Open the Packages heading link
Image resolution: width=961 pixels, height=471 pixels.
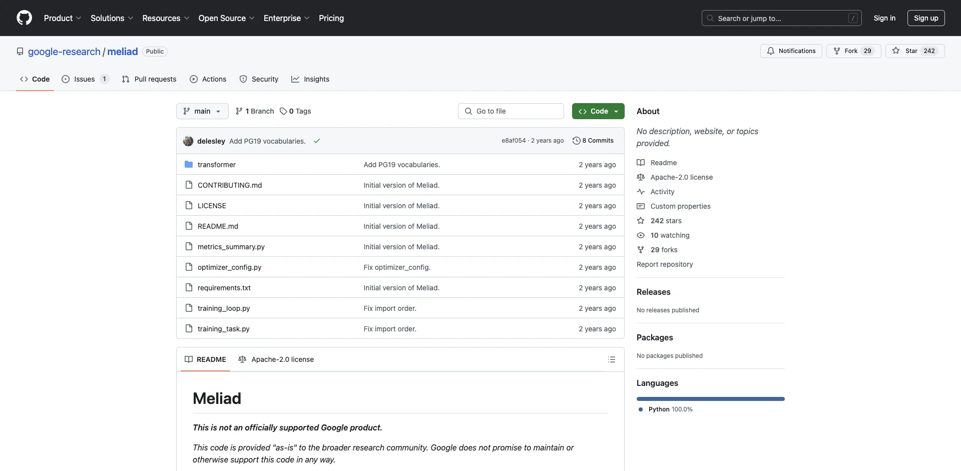pyautogui.click(x=655, y=337)
